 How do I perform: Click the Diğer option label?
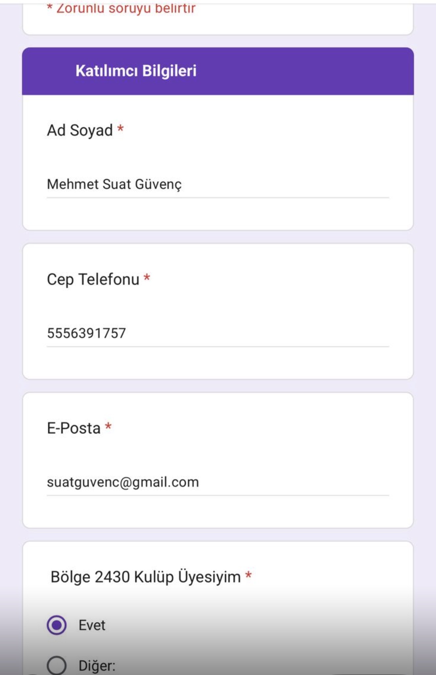(x=97, y=665)
